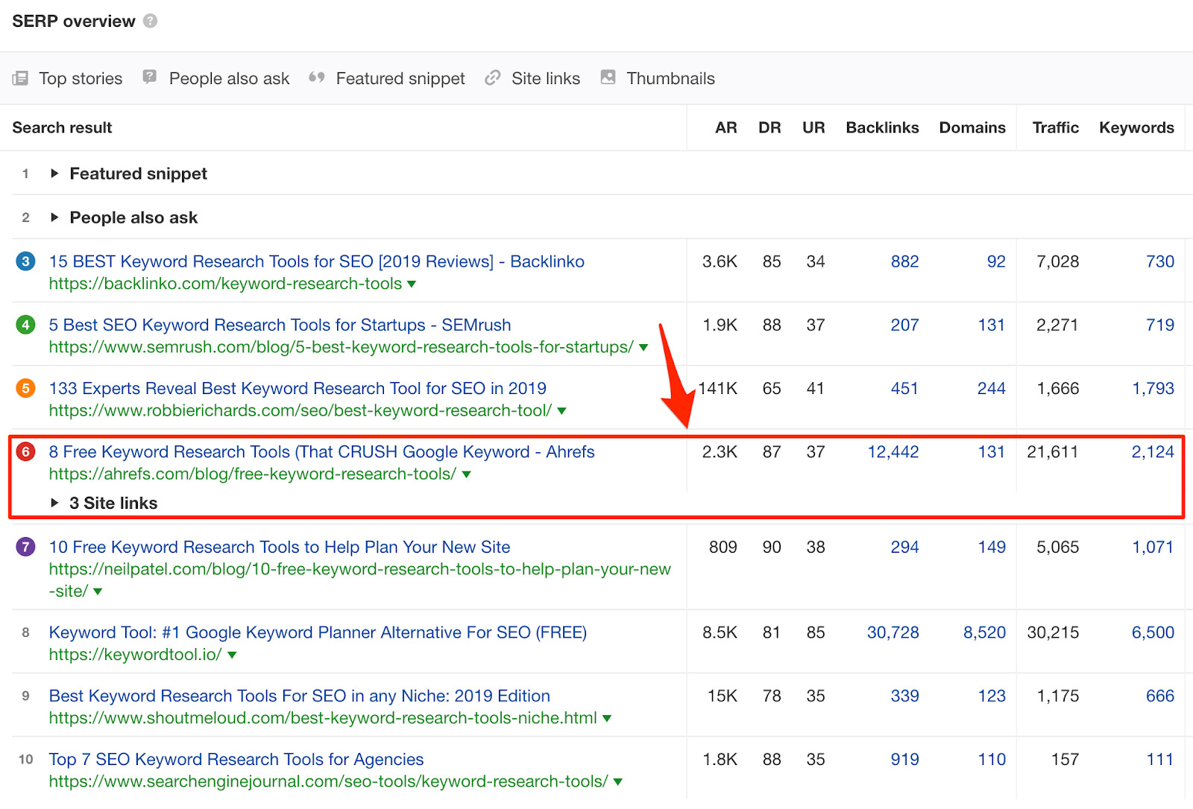The width and height of the screenshot is (1193, 809).
Task: Click the purple position 7 badge
Action: (x=25, y=547)
